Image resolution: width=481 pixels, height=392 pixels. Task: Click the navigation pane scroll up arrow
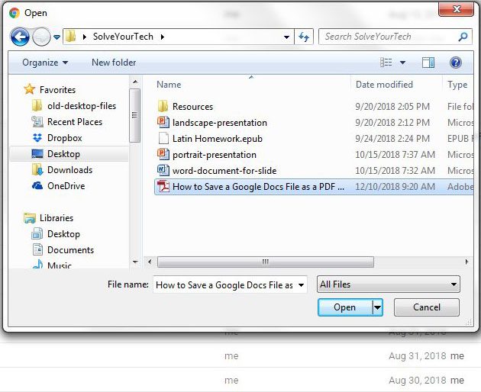[x=135, y=82]
